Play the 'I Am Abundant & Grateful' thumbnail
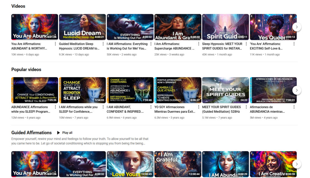 (x=178, y=27)
